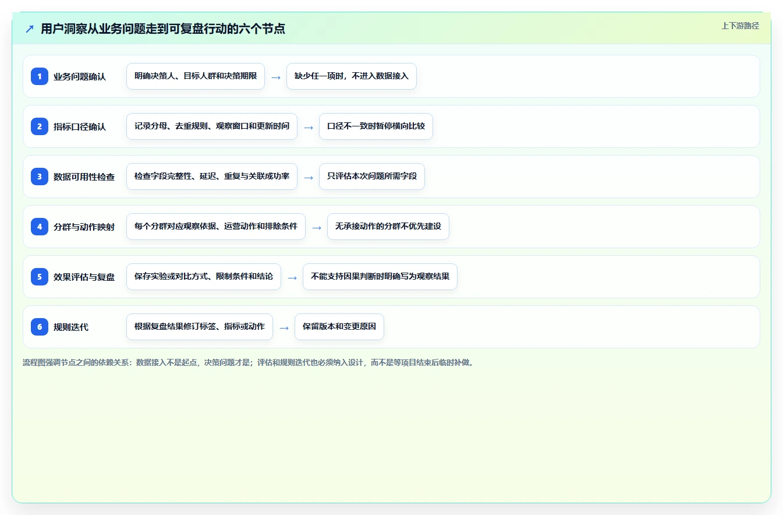The width and height of the screenshot is (783, 515).
Task: Click the box 无承接动作的分群不优先建设
Action: coord(388,227)
